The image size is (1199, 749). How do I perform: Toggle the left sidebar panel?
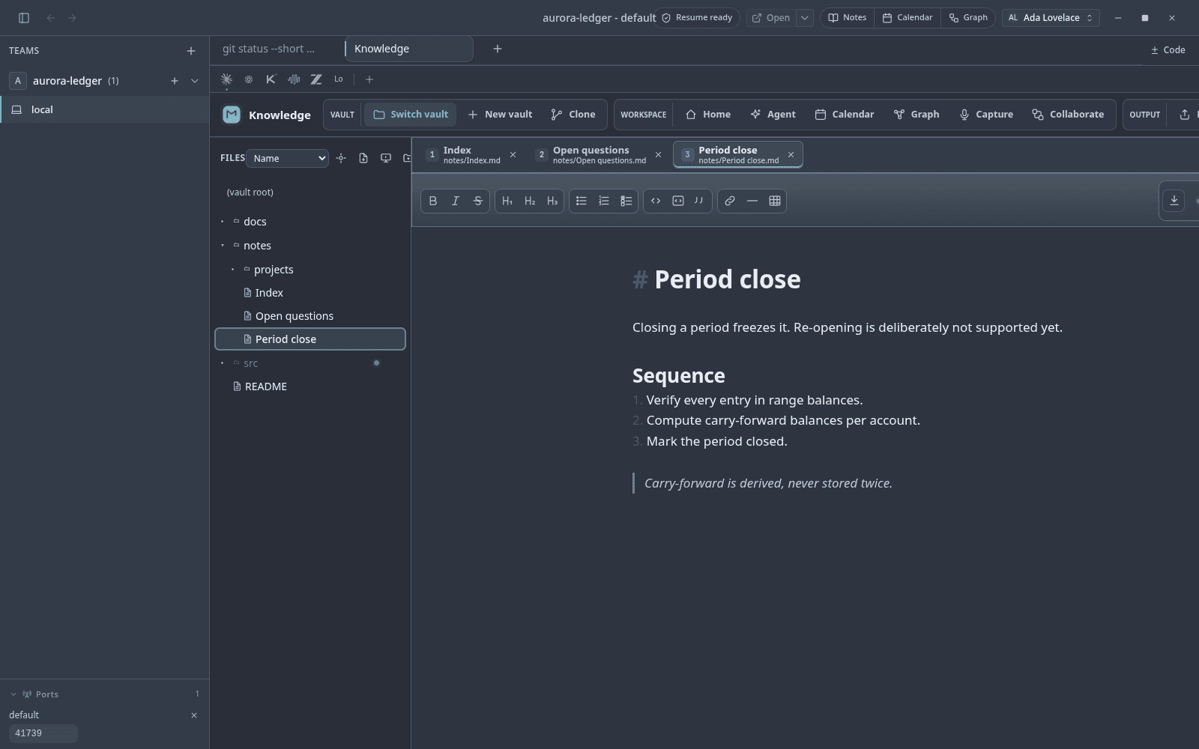(24, 18)
